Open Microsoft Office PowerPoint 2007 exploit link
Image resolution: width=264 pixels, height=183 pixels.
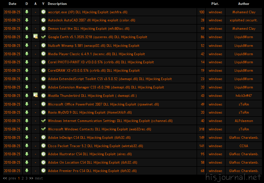[103, 104]
